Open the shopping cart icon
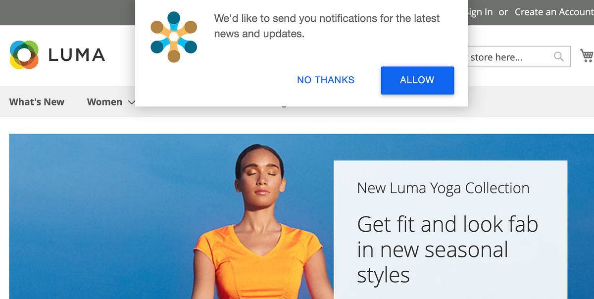The height and width of the screenshot is (299, 594). 587,56
